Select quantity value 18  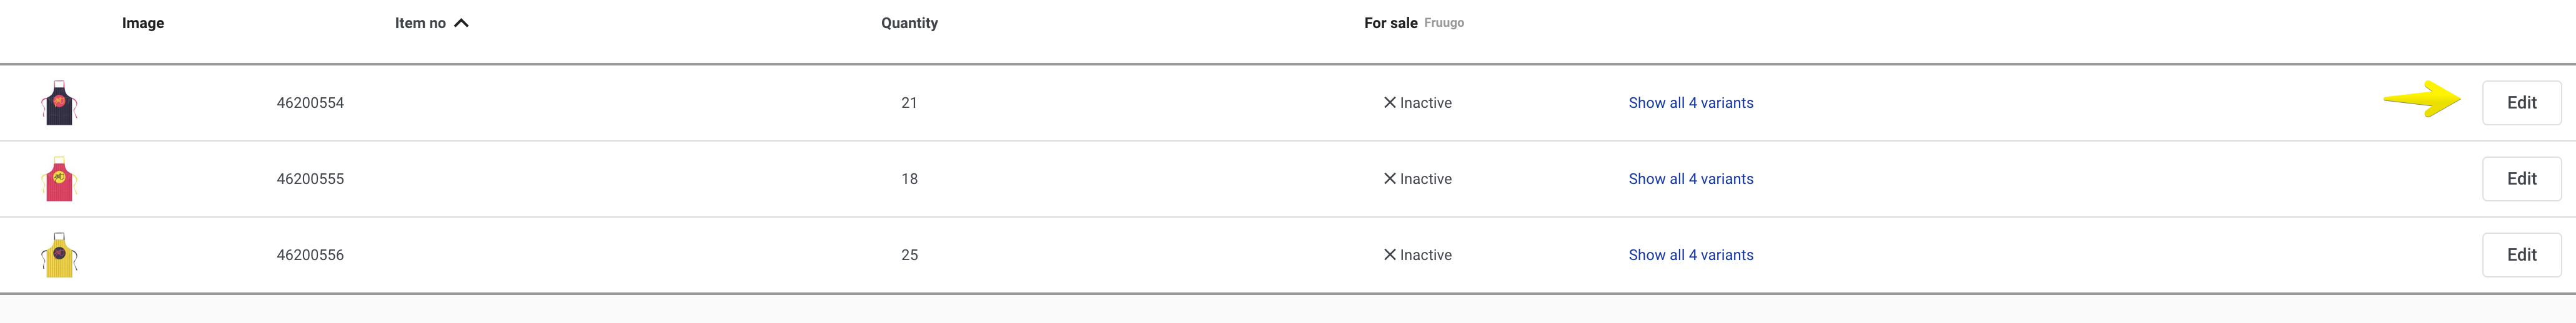(x=909, y=178)
